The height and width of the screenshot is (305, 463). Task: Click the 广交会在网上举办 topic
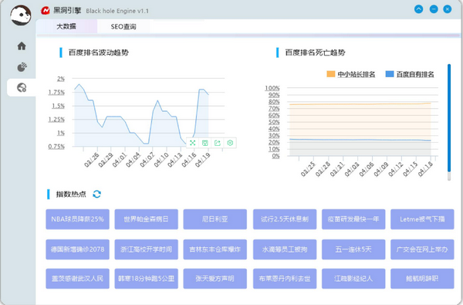point(422,249)
